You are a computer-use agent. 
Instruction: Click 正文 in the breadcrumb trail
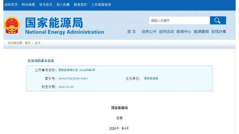37,43
